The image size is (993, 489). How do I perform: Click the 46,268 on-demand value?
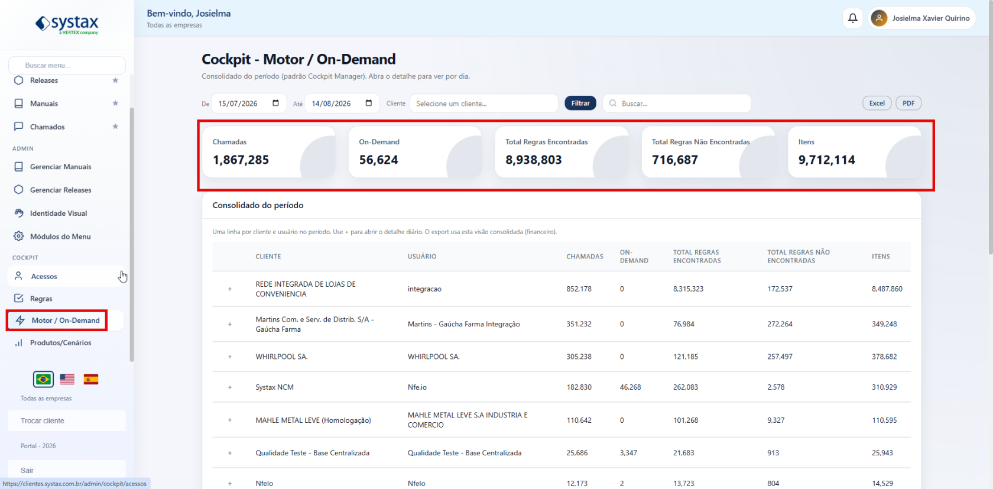coord(631,387)
